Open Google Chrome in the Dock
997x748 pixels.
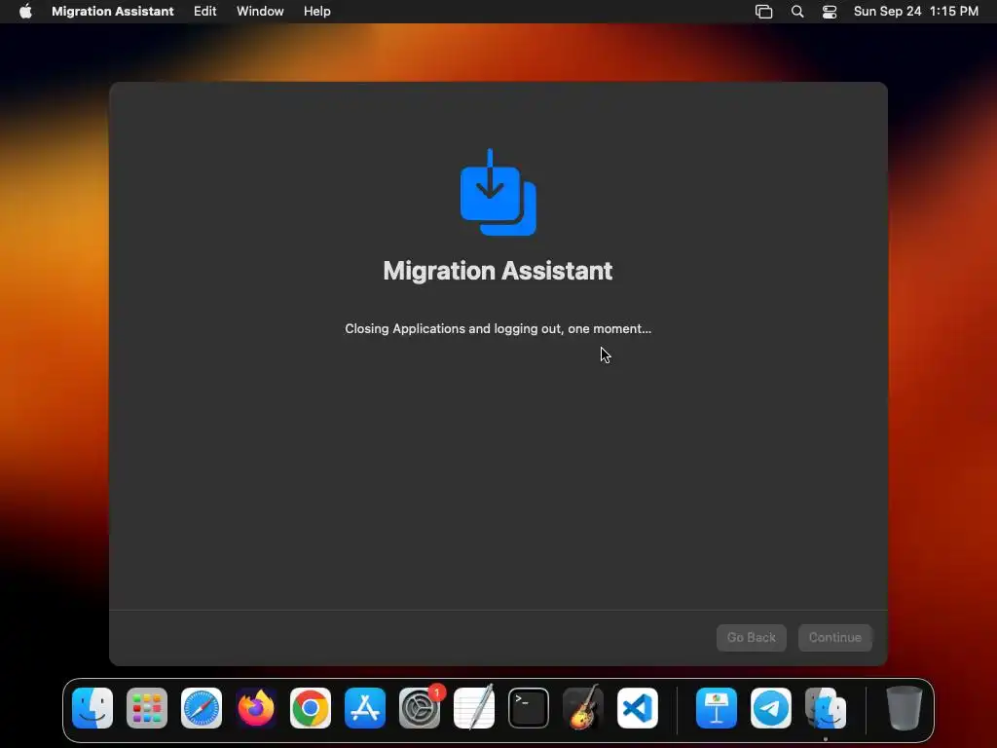(311, 708)
